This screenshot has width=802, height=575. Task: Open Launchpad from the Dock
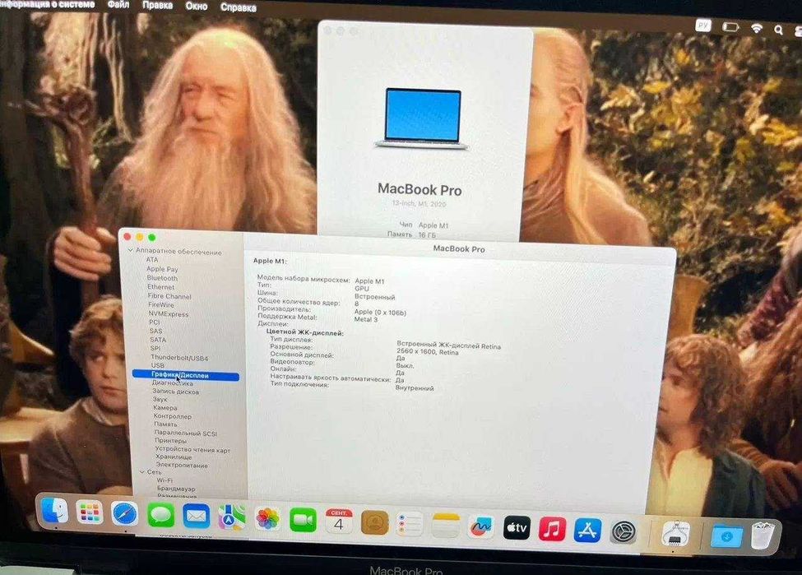90,512
